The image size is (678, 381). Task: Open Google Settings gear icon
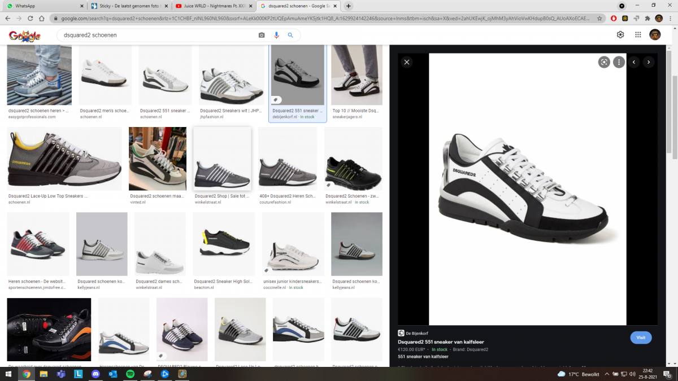click(x=620, y=35)
